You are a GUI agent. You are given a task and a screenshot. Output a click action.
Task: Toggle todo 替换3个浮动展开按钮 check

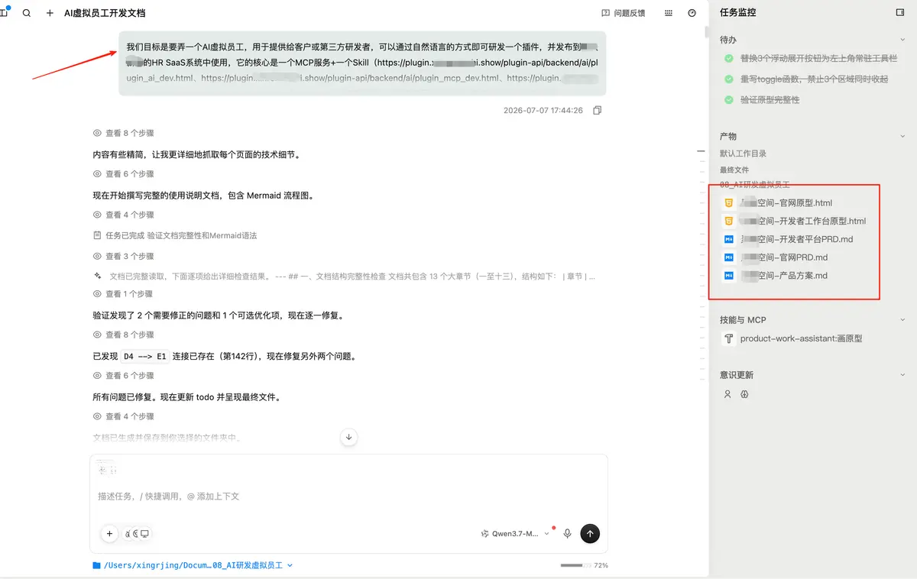(x=729, y=58)
